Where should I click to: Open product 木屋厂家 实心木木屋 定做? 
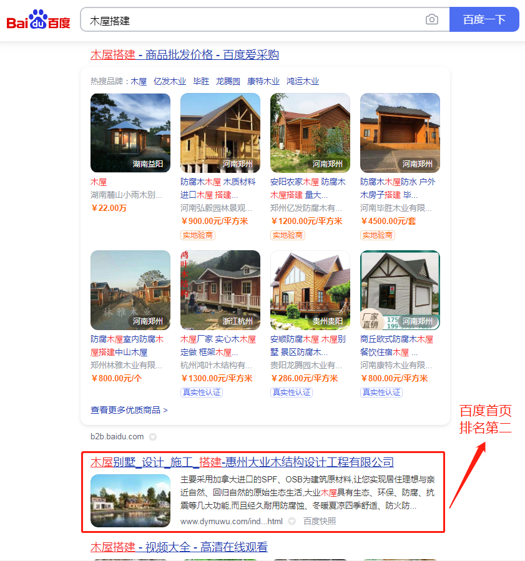tap(218, 346)
